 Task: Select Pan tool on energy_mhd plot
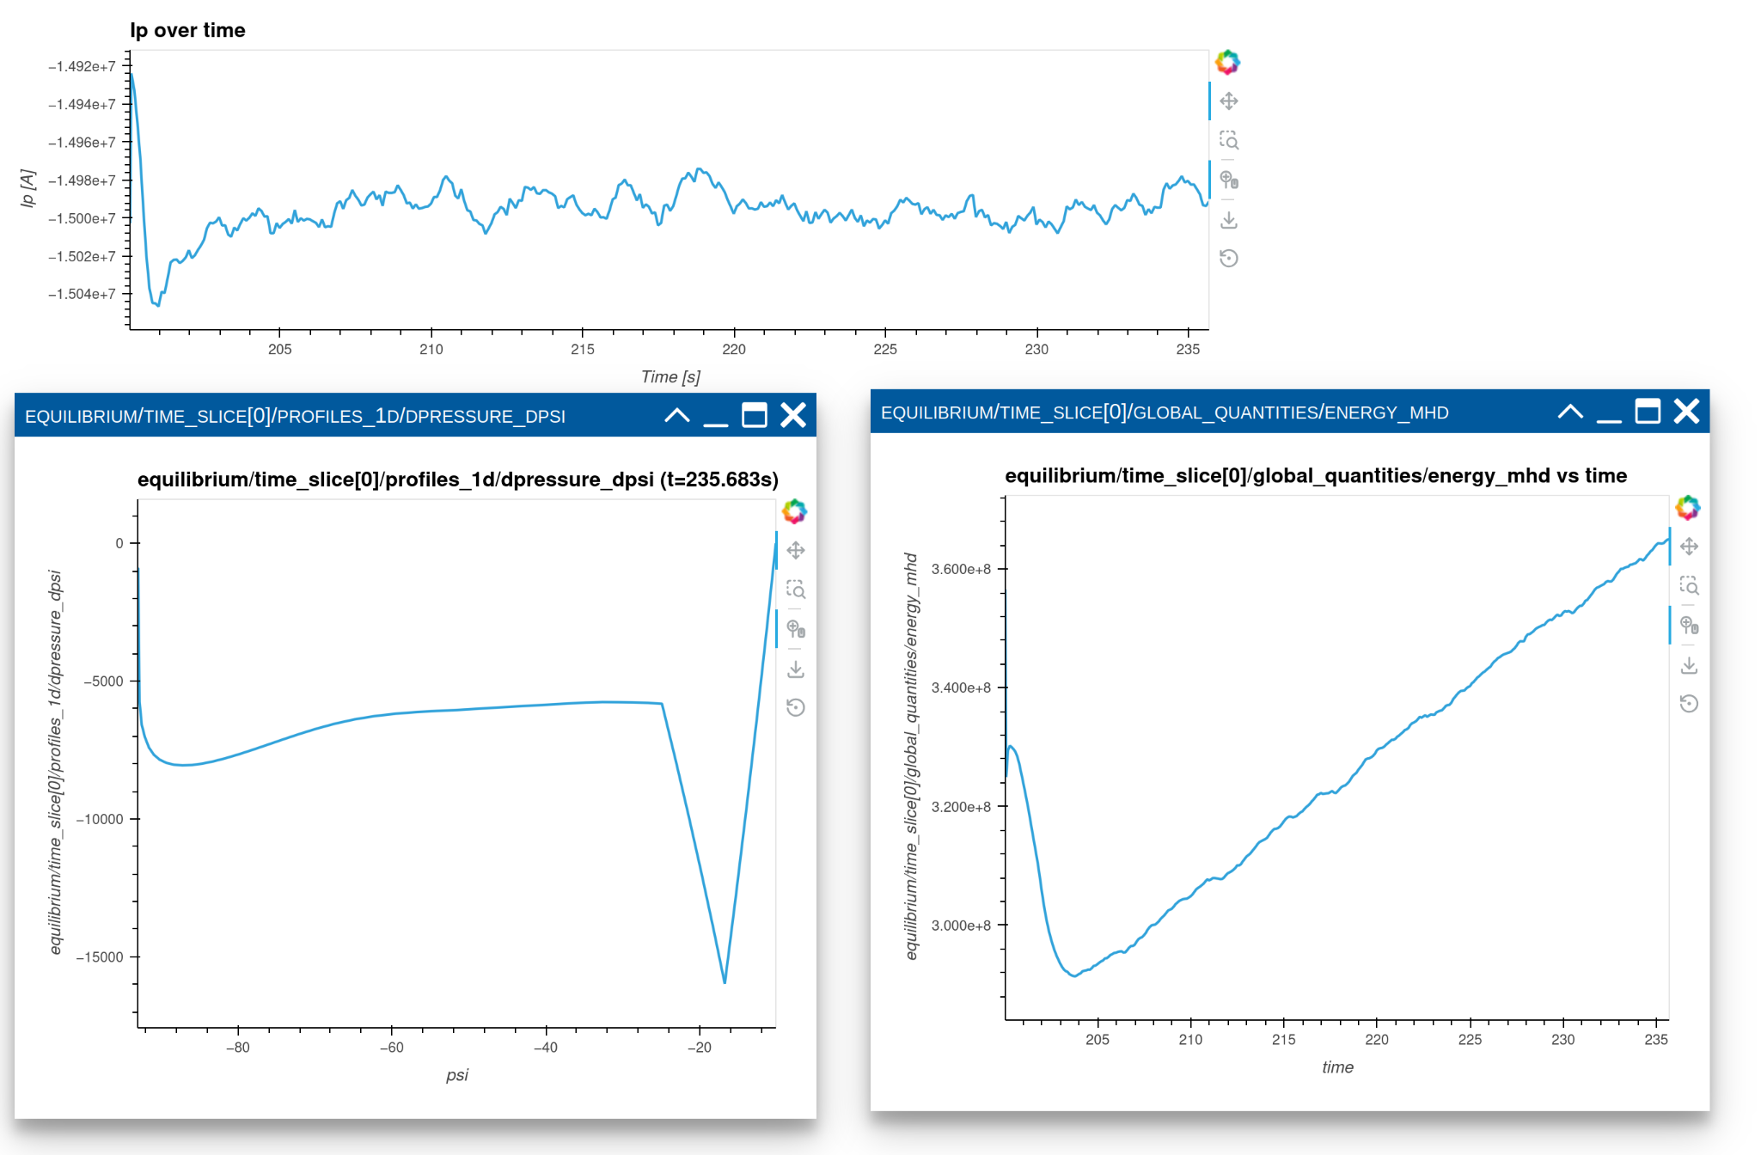tap(1689, 547)
